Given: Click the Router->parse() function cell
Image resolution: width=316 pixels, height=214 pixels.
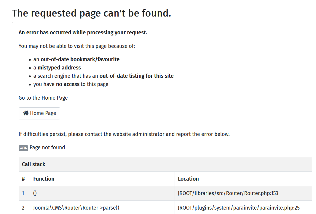Looking at the screenshot, I should pyautogui.click(x=102, y=208).
